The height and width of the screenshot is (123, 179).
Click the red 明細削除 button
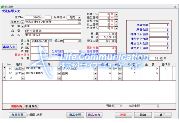[17, 106]
